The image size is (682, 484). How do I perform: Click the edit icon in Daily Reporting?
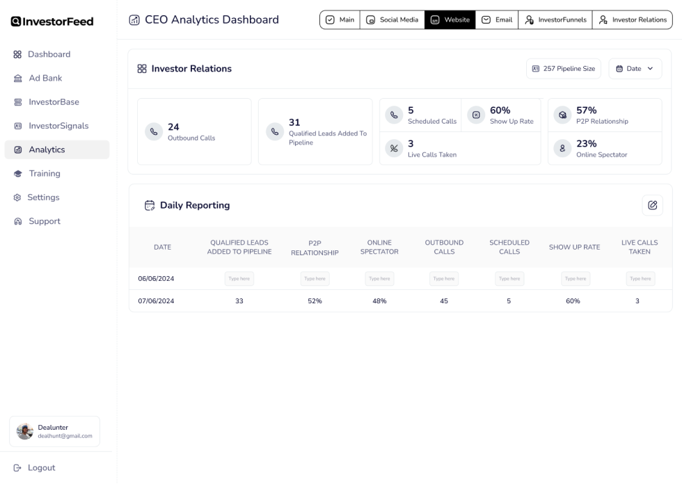(x=652, y=205)
